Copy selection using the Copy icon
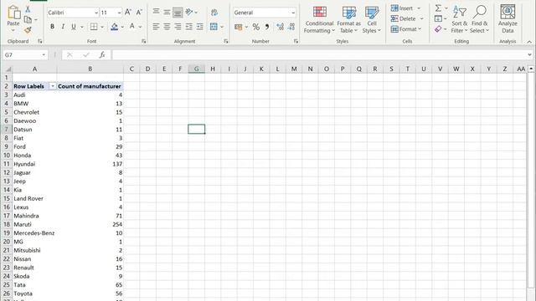 (x=28, y=20)
